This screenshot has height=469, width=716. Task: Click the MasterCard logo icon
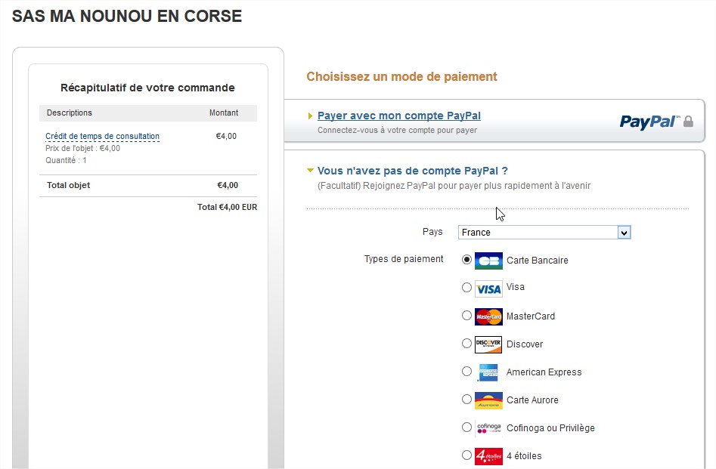pyautogui.click(x=488, y=316)
